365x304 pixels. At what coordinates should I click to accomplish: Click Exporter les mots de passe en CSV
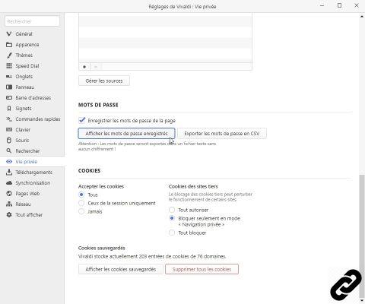(222, 134)
